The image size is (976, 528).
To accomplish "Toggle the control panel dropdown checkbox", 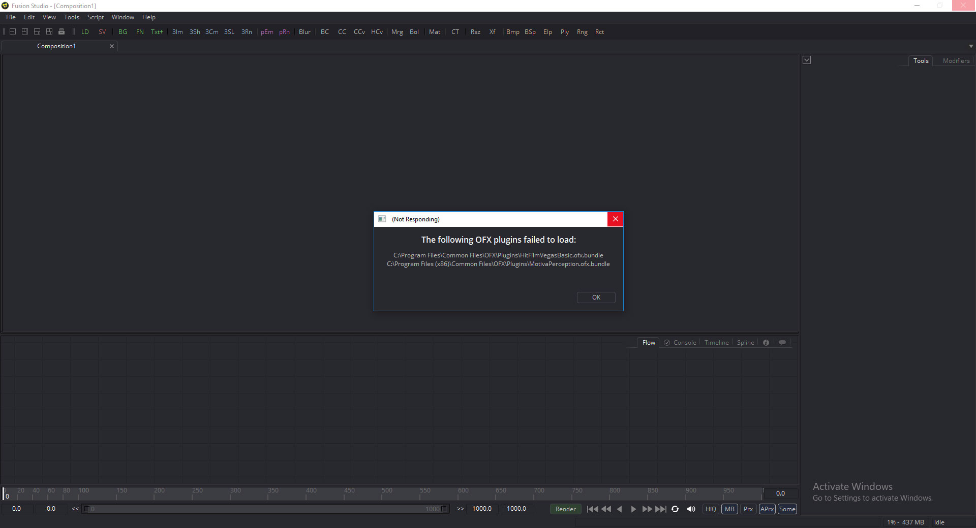I will (x=807, y=60).
